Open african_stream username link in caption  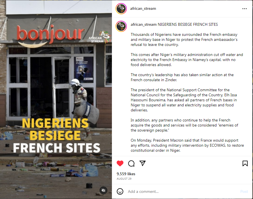pos(143,24)
